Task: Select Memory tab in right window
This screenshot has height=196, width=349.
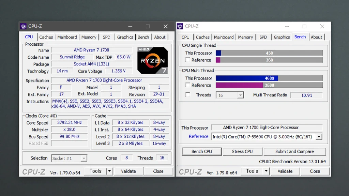Action: click(x=245, y=37)
